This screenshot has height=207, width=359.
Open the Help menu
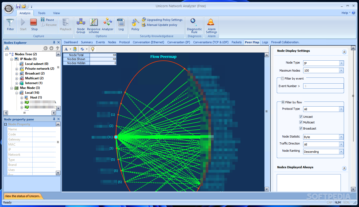pos(346,13)
